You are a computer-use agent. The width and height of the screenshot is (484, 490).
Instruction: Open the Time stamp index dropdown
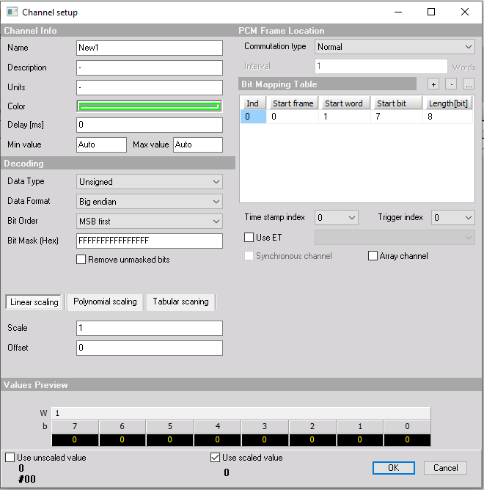click(337, 218)
